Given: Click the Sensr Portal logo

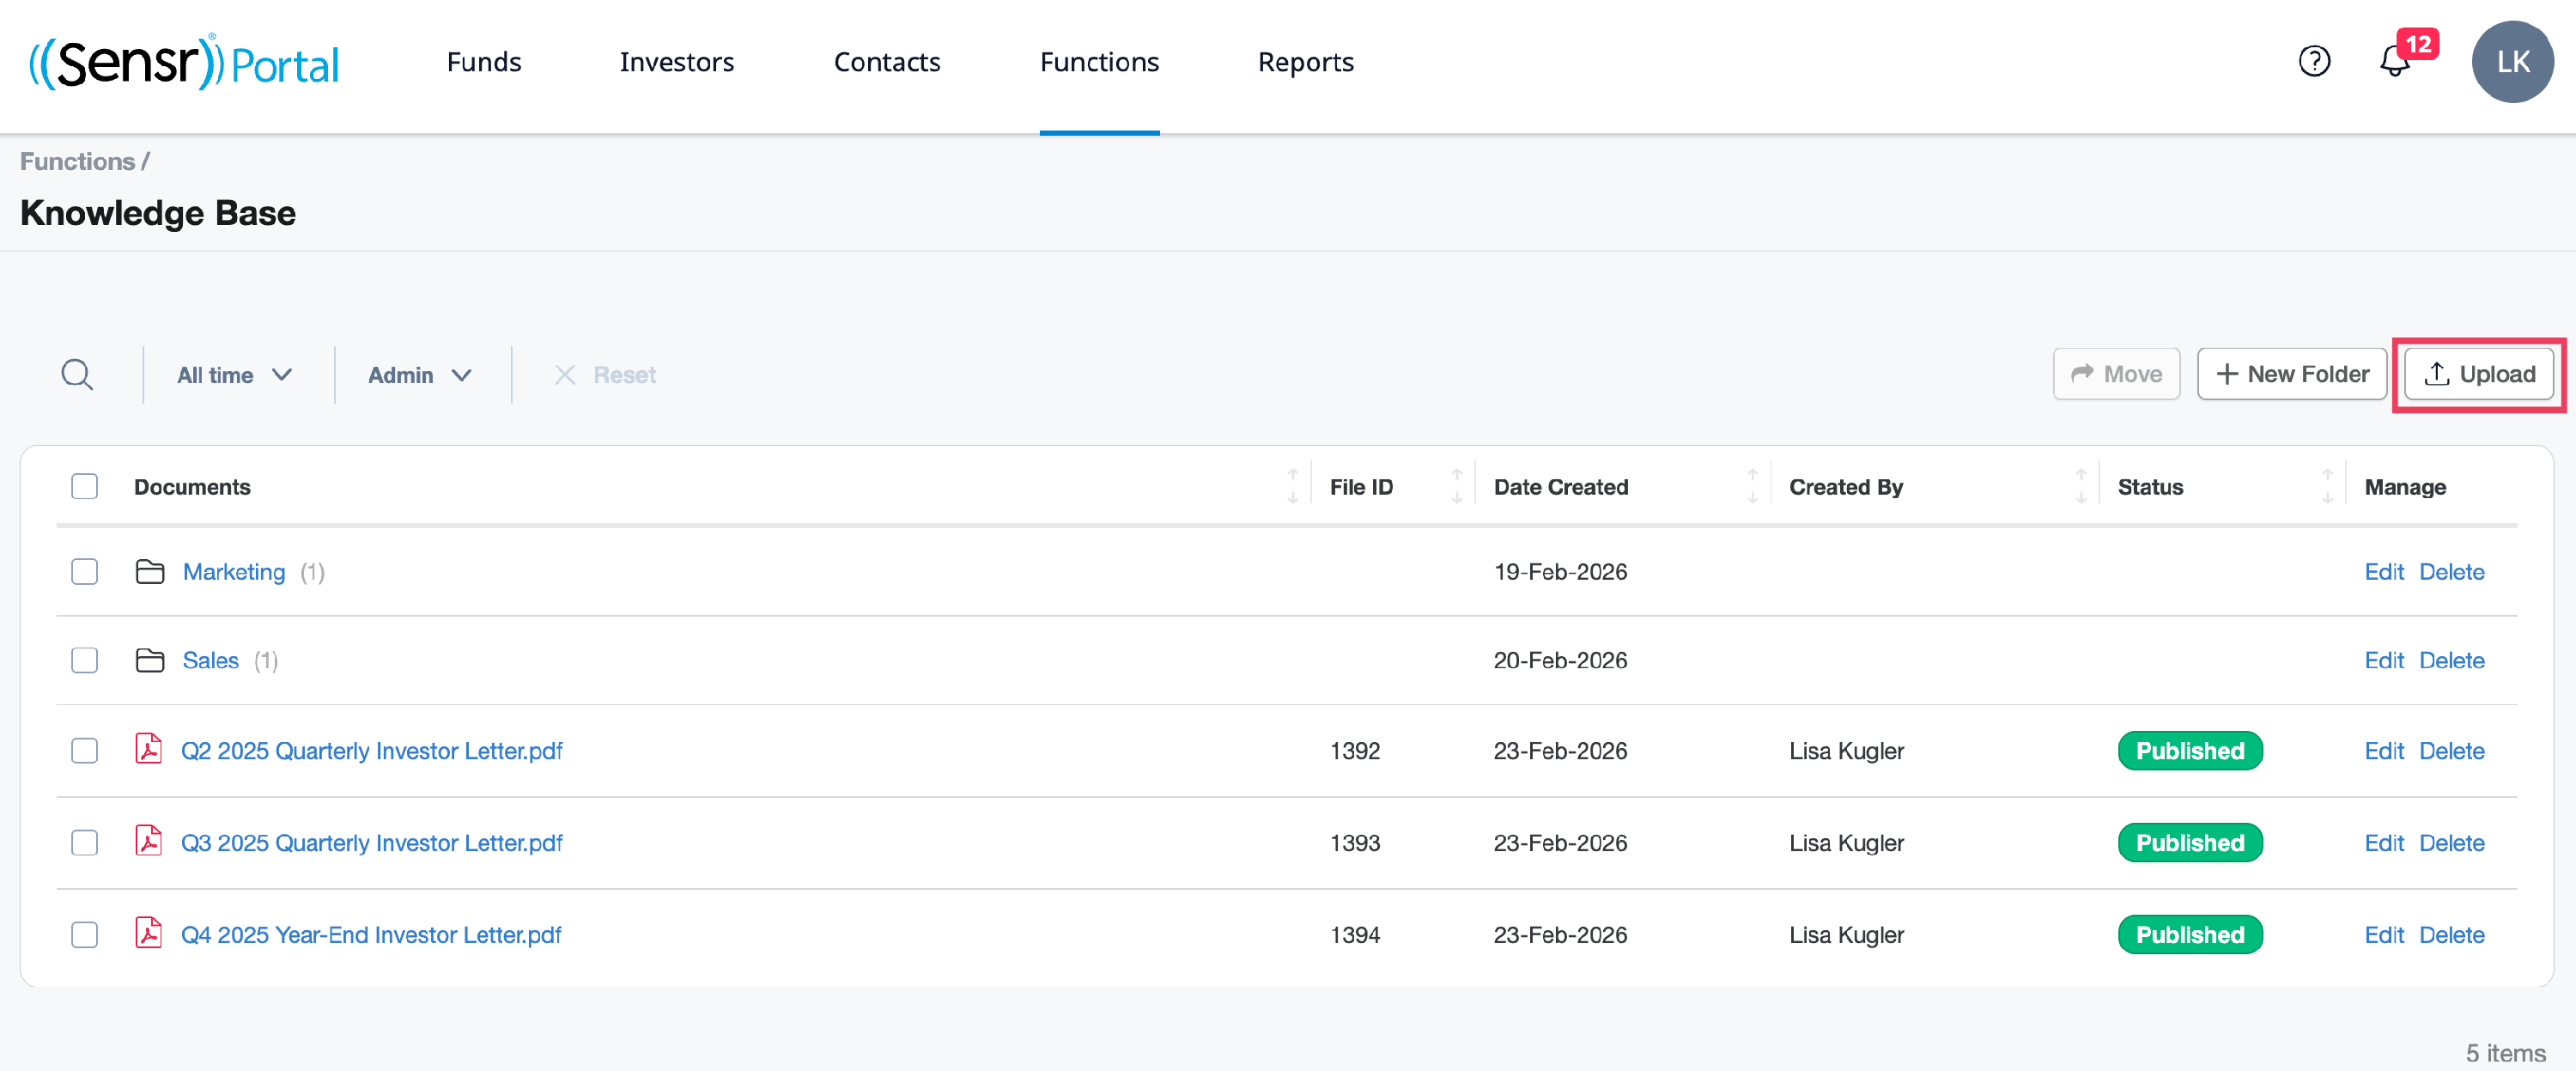Looking at the screenshot, I should click(x=185, y=62).
